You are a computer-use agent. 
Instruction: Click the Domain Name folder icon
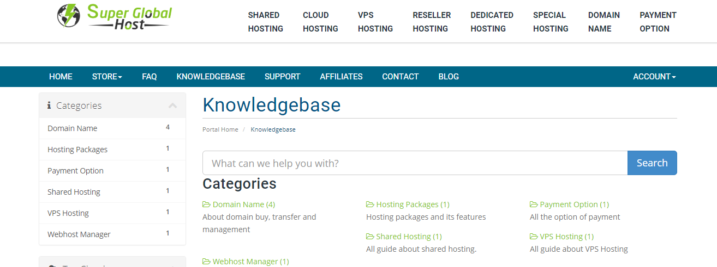coord(206,204)
